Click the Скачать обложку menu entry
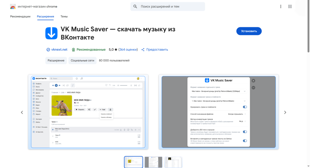Viewport: 310px width, 168px height. pos(106,117)
